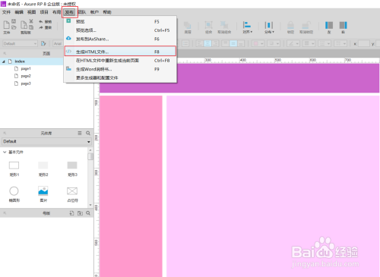Select the image (图片) widget
The width and height of the screenshot is (380, 277).
43,194
